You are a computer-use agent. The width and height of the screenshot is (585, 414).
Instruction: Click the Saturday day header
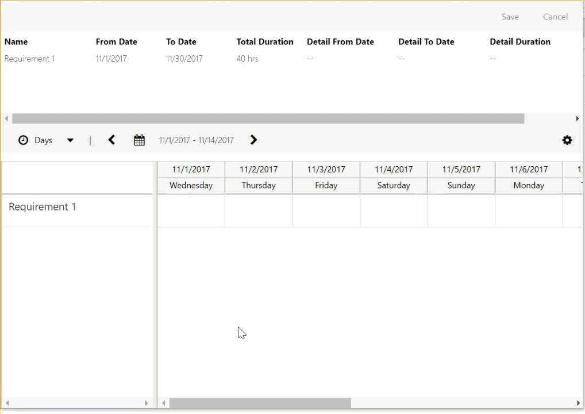[x=394, y=185]
